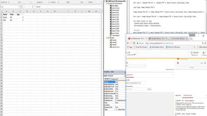
Task: Switch to the Live Dashboard browser tab
Action: pyautogui.click(x=137, y=39)
